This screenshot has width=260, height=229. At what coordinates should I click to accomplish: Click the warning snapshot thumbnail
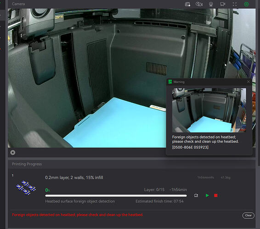pyautogui.click(x=209, y=110)
